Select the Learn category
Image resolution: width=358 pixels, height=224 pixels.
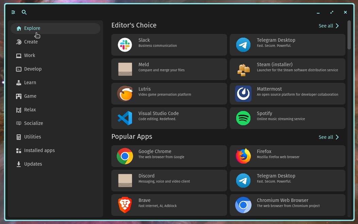coord(55,82)
